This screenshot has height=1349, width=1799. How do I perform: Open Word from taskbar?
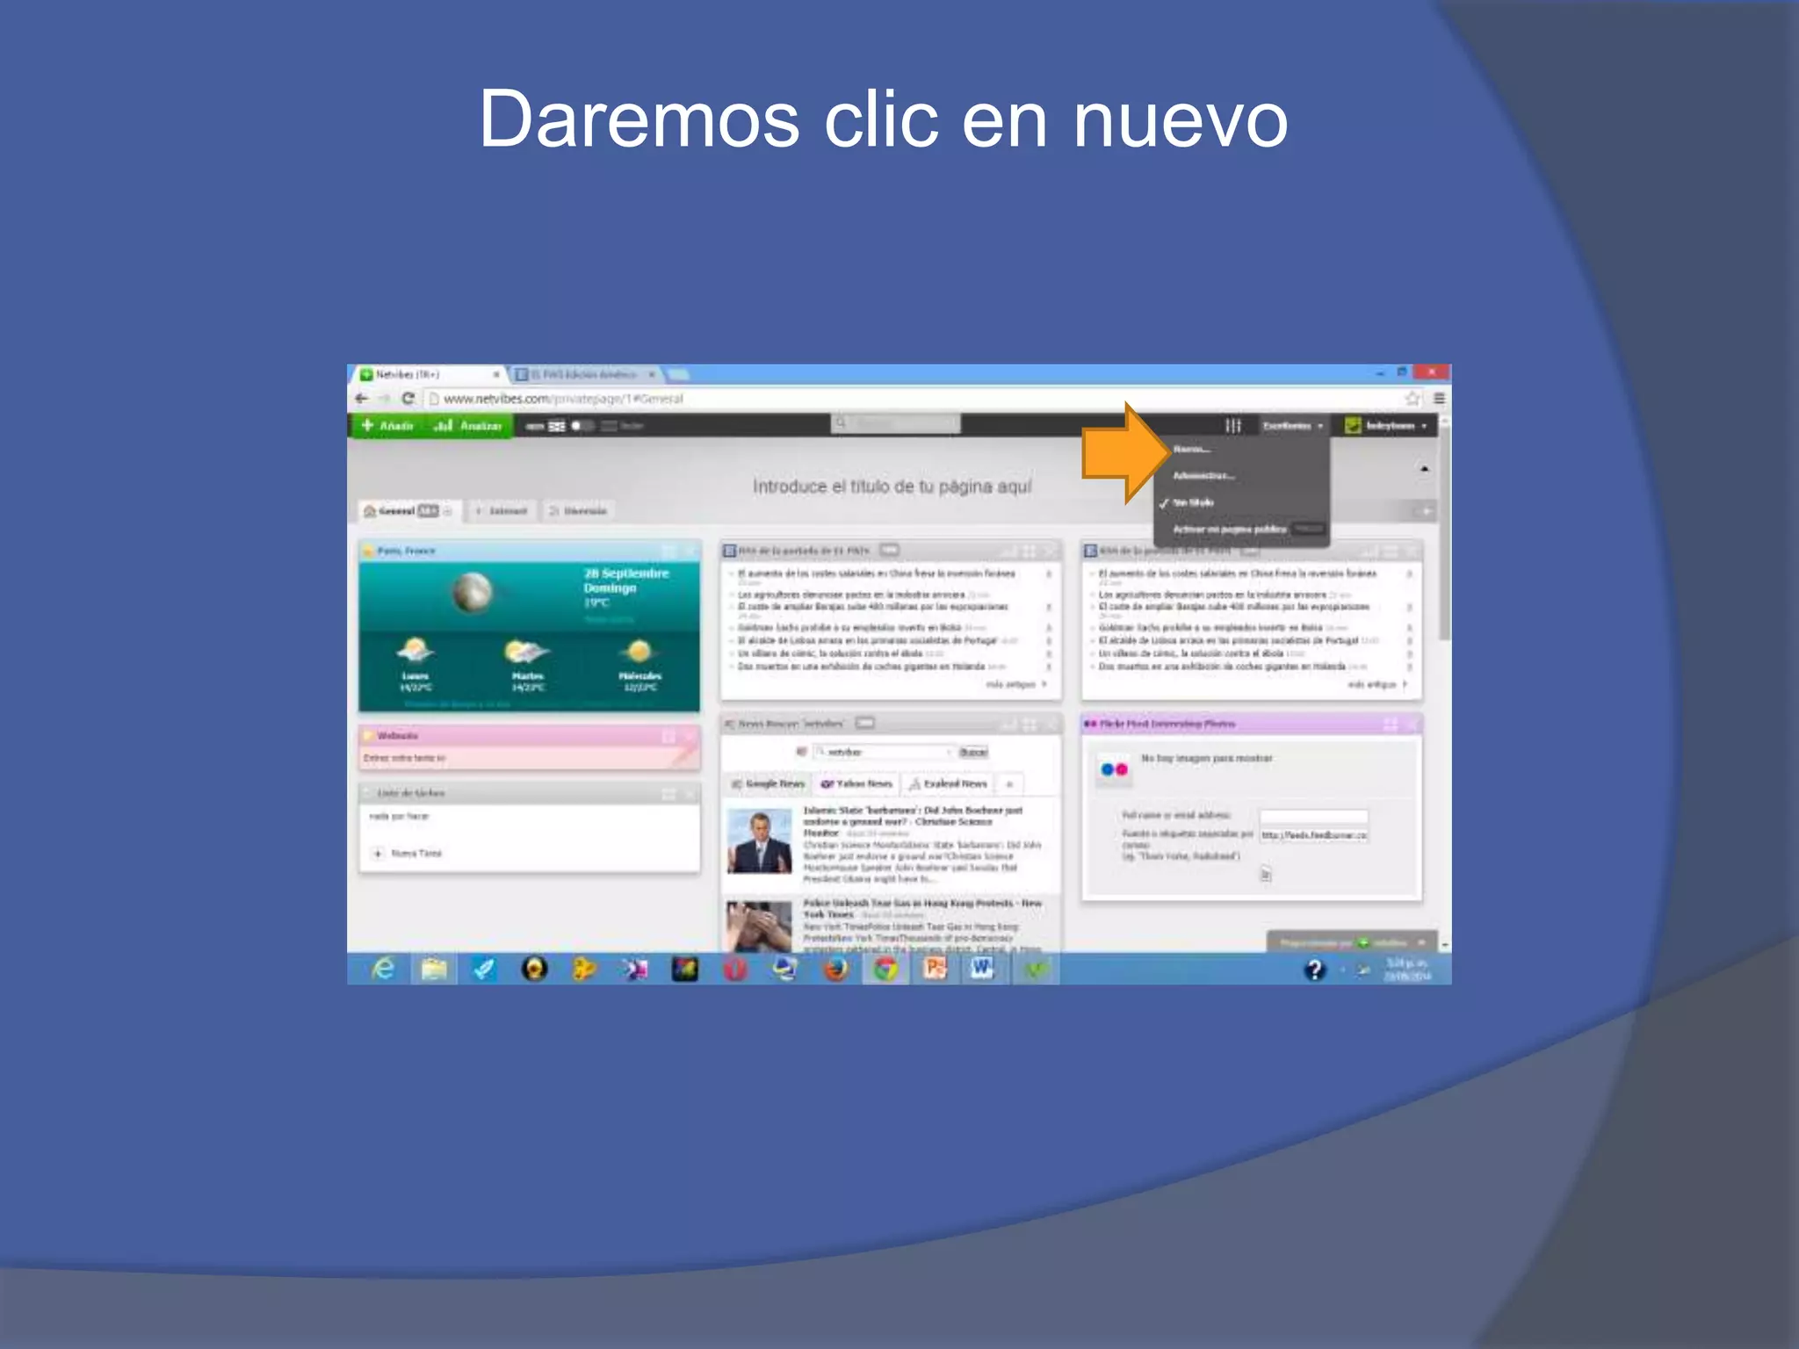tap(984, 970)
